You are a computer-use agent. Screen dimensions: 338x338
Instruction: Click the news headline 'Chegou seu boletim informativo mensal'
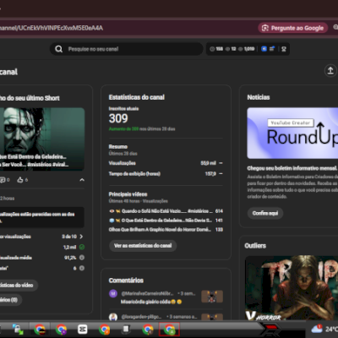point(292,168)
